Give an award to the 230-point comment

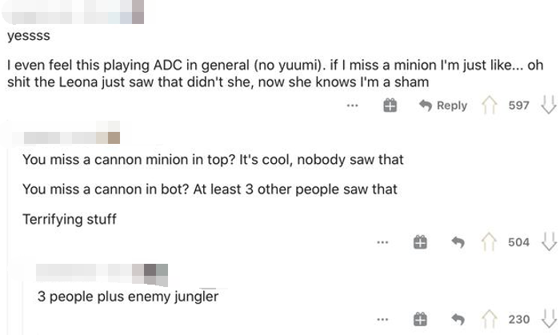[419, 319]
